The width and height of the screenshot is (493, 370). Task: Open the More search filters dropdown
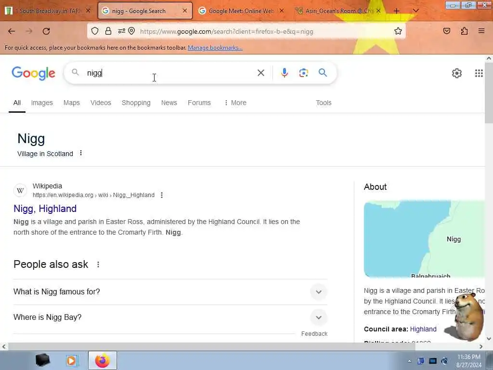coord(235,103)
